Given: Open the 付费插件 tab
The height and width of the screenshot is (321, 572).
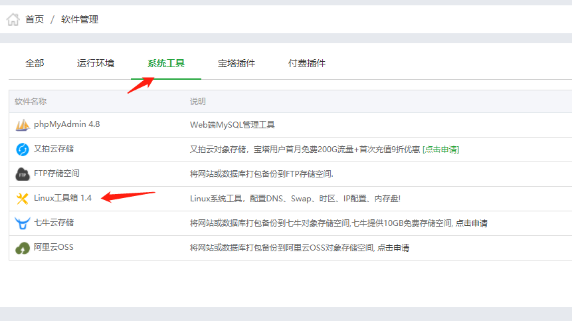Looking at the screenshot, I should click(307, 64).
